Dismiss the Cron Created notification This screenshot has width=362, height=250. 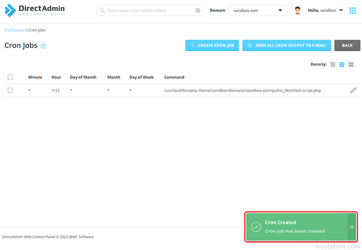pos(352,227)
